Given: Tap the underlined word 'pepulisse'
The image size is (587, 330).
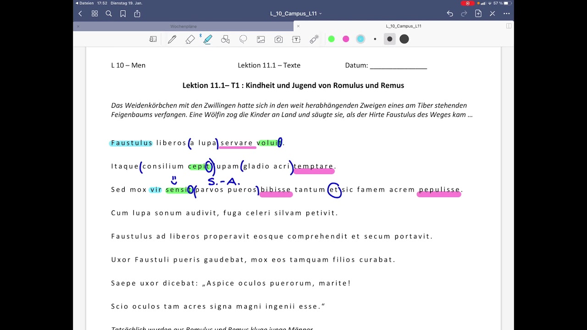Looking at the screenshot, I should click(x=439, y=190).
